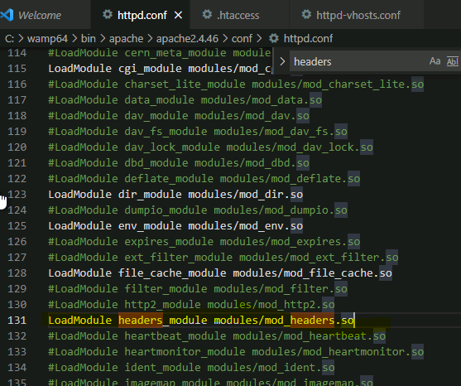Click the dav_fs_module line 119

(x=198, y=132)
